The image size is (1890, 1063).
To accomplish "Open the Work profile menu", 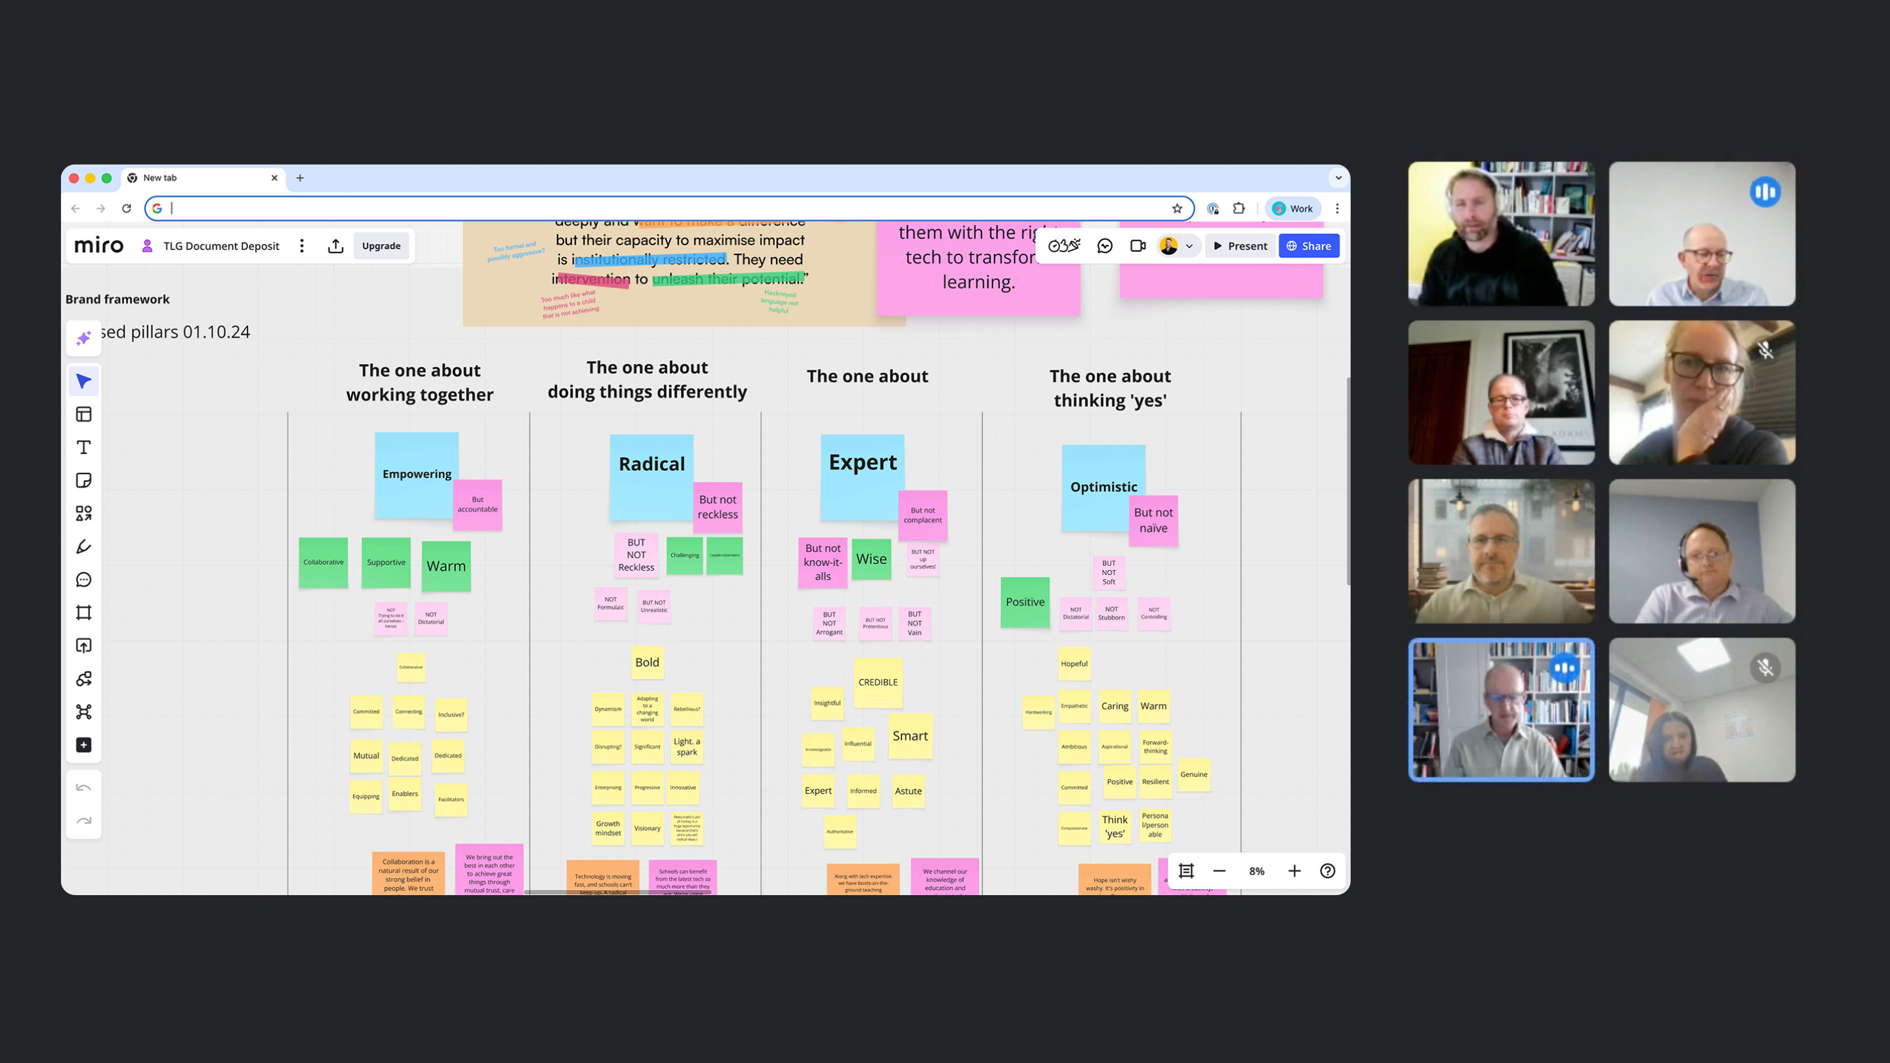I will tap(1293, 209).
